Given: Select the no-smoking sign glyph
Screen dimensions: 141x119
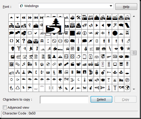Looking at the screenshot, I should (66, 41).
